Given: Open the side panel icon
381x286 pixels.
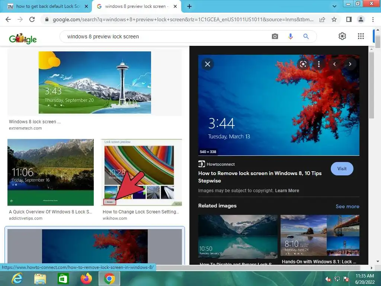Looking at the screenshot, I should (349, 19).
